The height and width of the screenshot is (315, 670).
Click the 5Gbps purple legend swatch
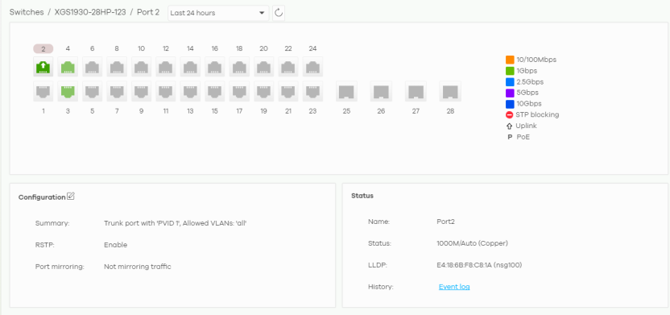coord(509,93)
